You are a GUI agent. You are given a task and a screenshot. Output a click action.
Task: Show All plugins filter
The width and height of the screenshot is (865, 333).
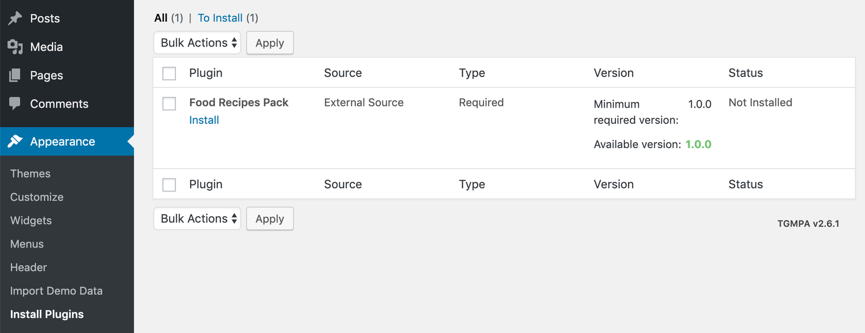click(161, 18)
